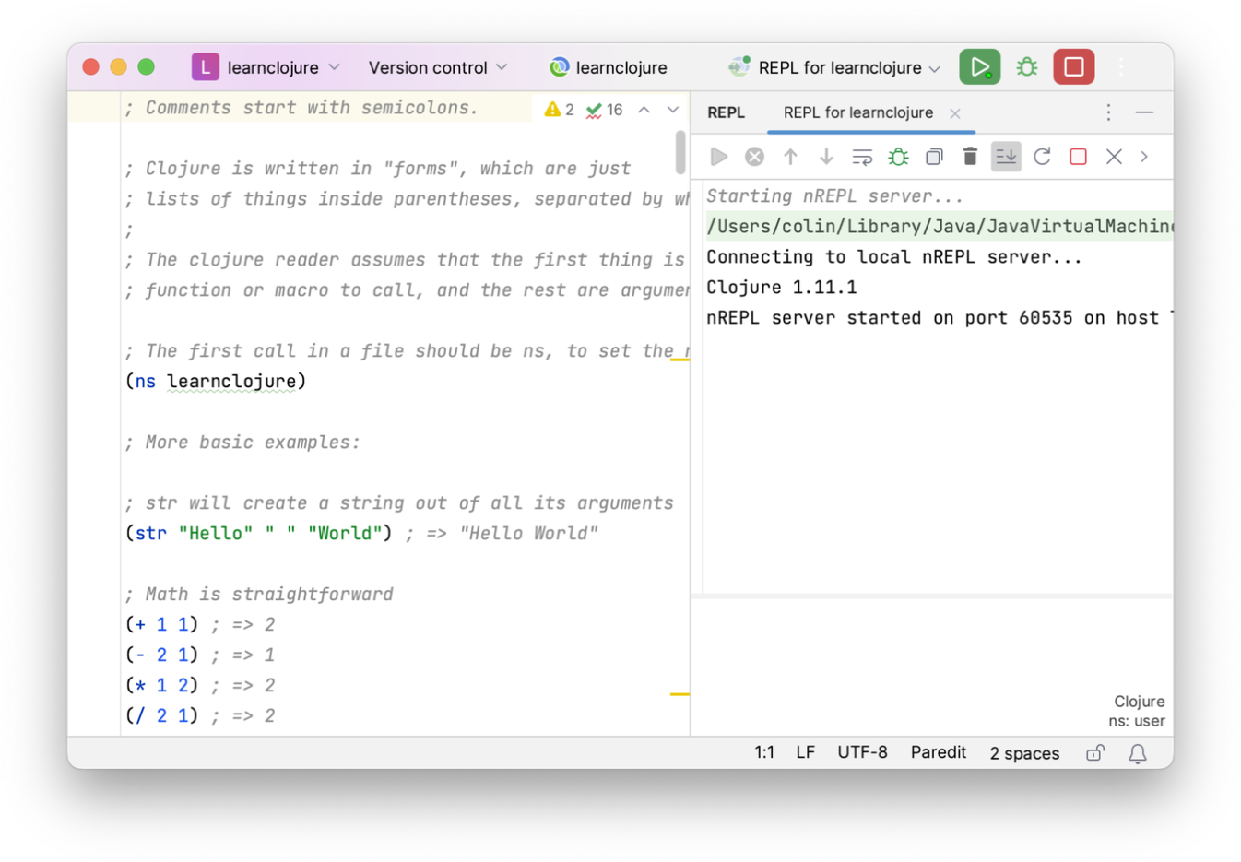Click the execute current statement icon in the REPL toolbar
The width and height of the screenshot is (1241, 862).
[x=719, y=157]
